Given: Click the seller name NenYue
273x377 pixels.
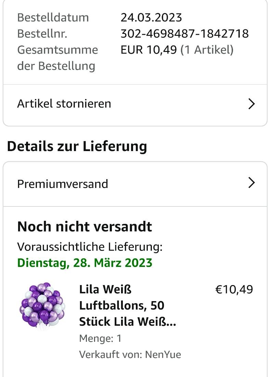Looking at the screenshot, I should 163,354.
